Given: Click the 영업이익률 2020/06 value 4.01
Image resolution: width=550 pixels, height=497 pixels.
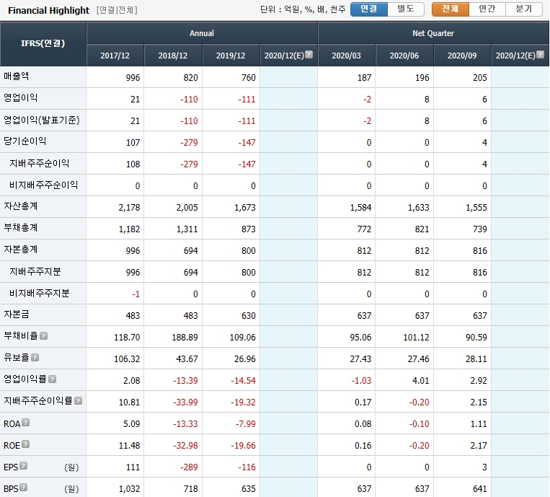Looking at the screenshot, I should point(420,380).
